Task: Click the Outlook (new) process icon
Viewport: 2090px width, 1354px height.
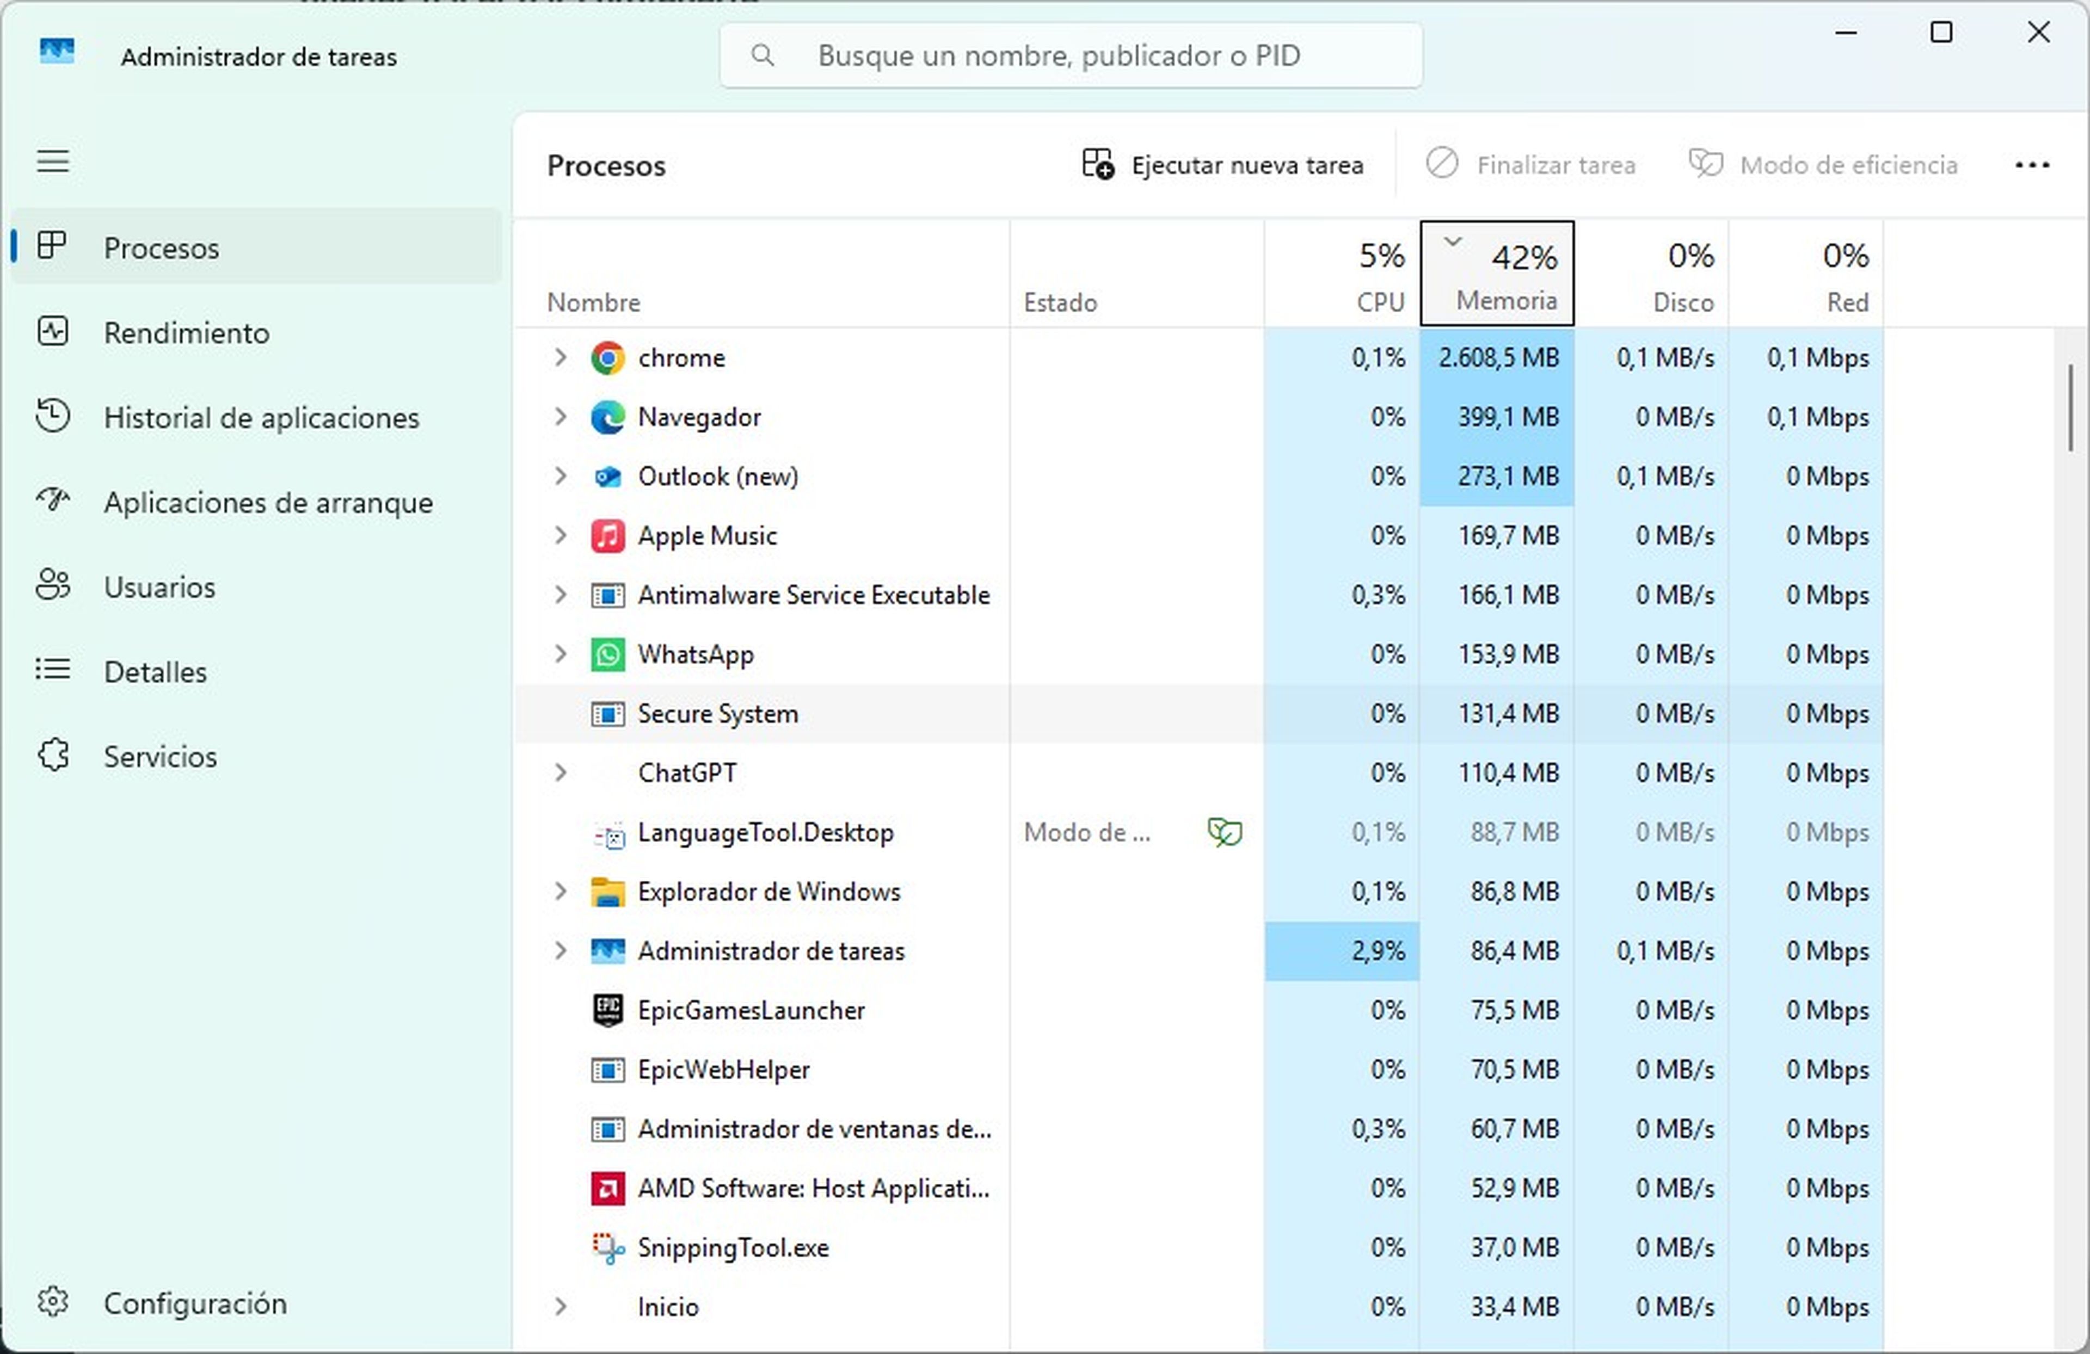Action: [x=608, y=477]
